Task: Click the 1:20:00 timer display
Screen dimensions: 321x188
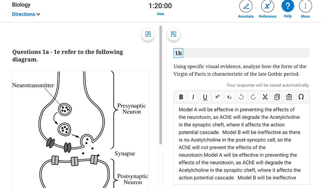Action: [160, 6]
